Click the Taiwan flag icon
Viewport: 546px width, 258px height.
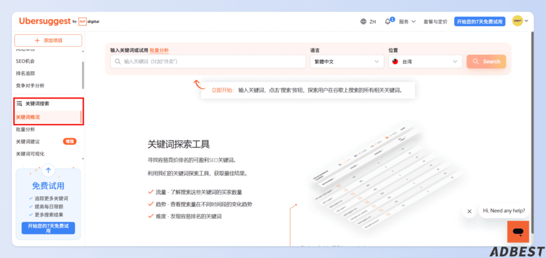click(x=395, y=62)
